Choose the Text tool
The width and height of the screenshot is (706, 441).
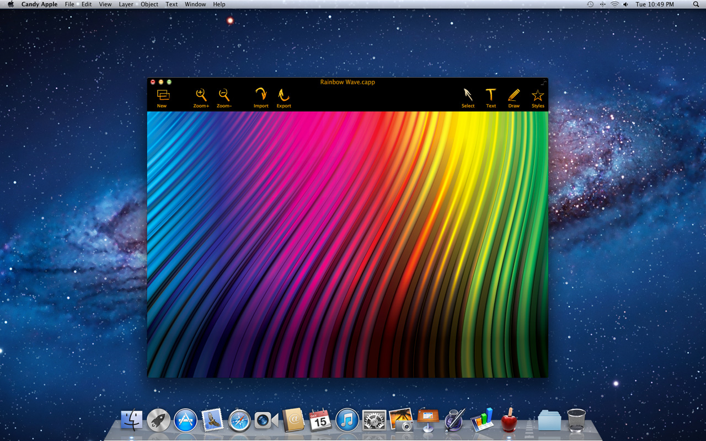(x=491, y=98)
